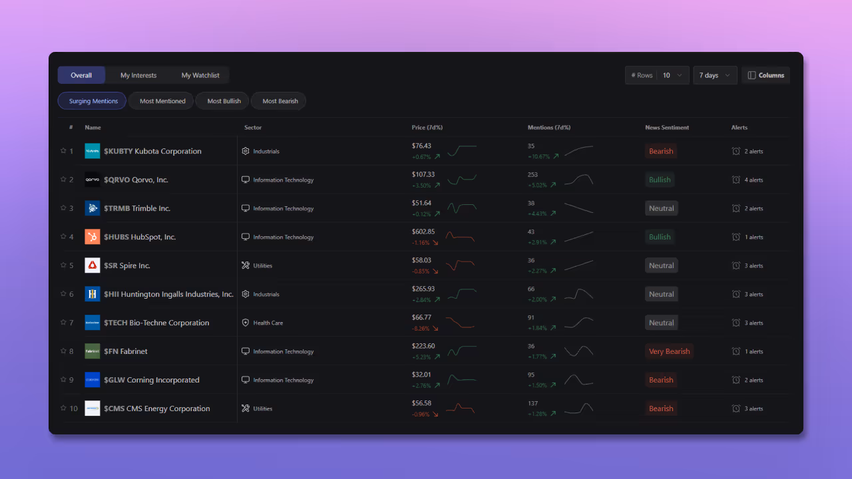Click the Information Technology monitor icon beside Qorvo
Image resolution: width=852 pixels, height=479 pixels.
click(245, 180)
